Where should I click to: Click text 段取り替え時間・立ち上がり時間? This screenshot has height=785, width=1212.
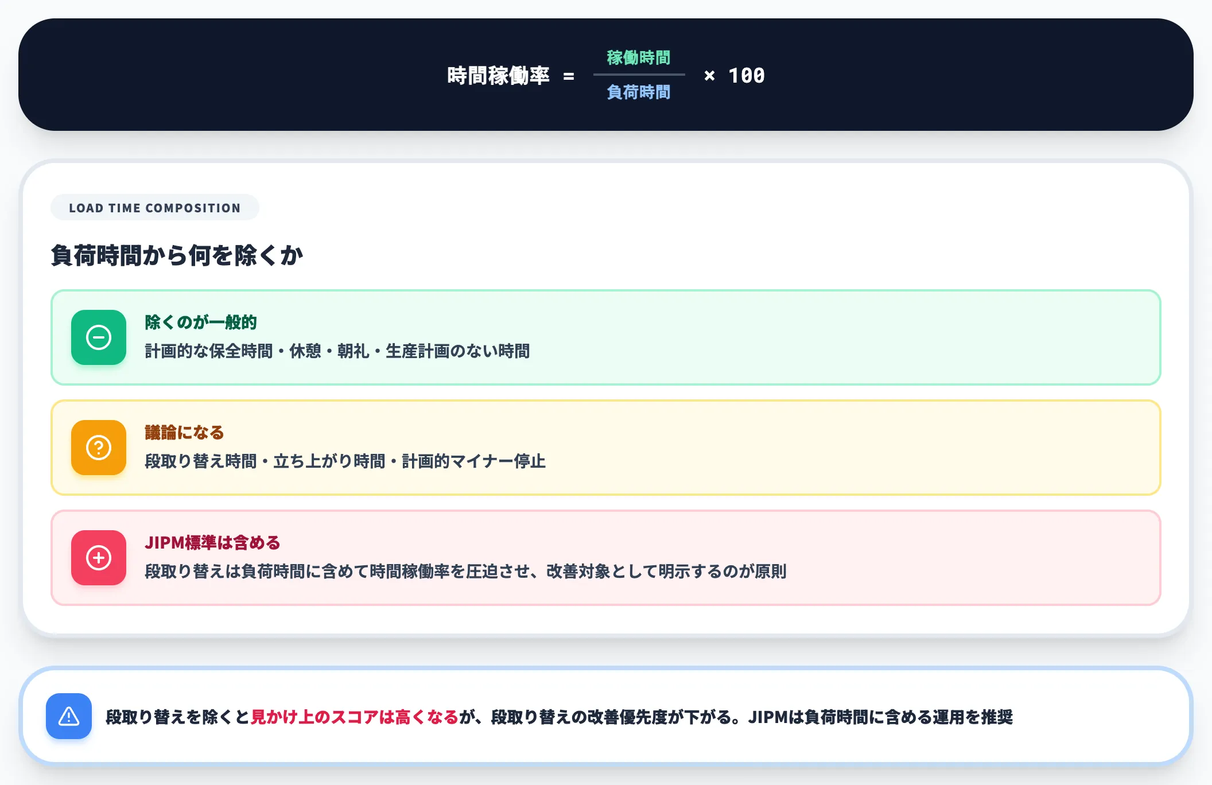(x=265, y=461)
